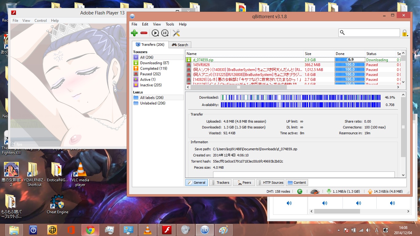This screenshot has width=420, height=236.
Task: Open the Trackers tab
Action: [220, 183]
